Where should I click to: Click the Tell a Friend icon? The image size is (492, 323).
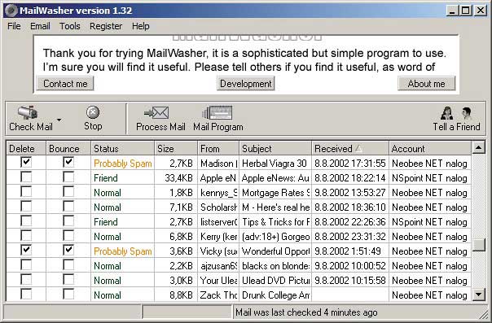click(x=456, y=113)
